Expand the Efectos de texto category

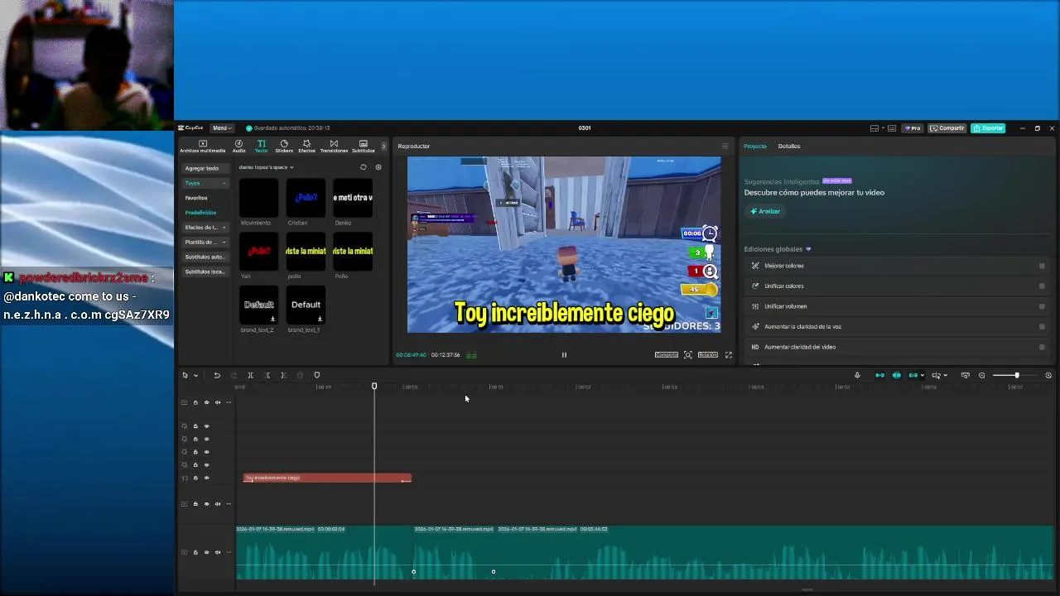coord(205,228)
